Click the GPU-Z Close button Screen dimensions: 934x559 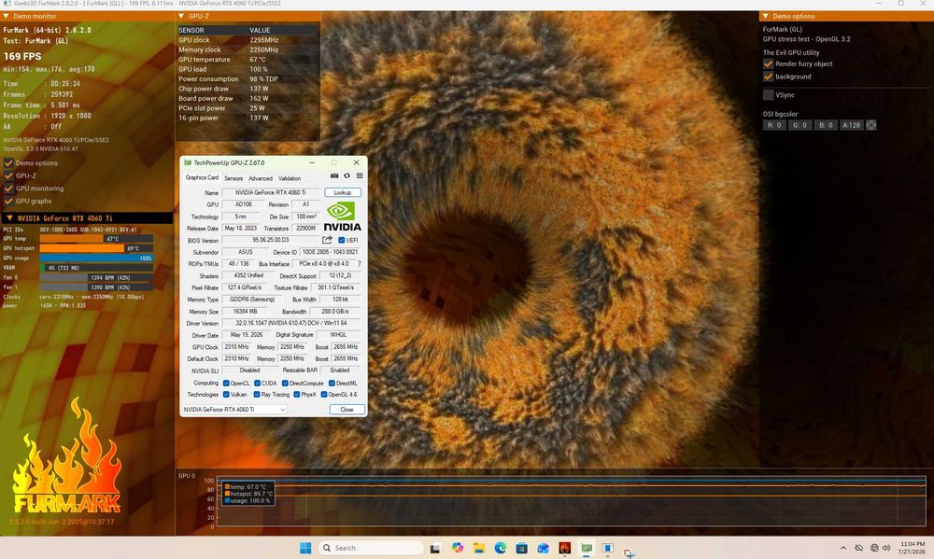pyautogui.click(x=347, y=410)
